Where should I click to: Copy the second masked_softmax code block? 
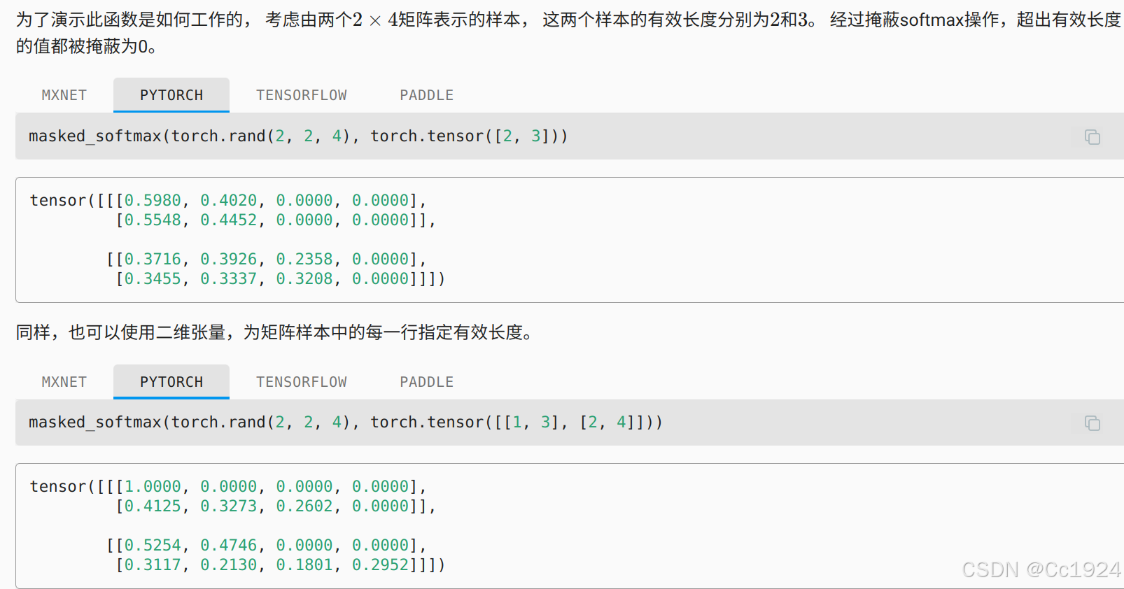[1092, 423]
